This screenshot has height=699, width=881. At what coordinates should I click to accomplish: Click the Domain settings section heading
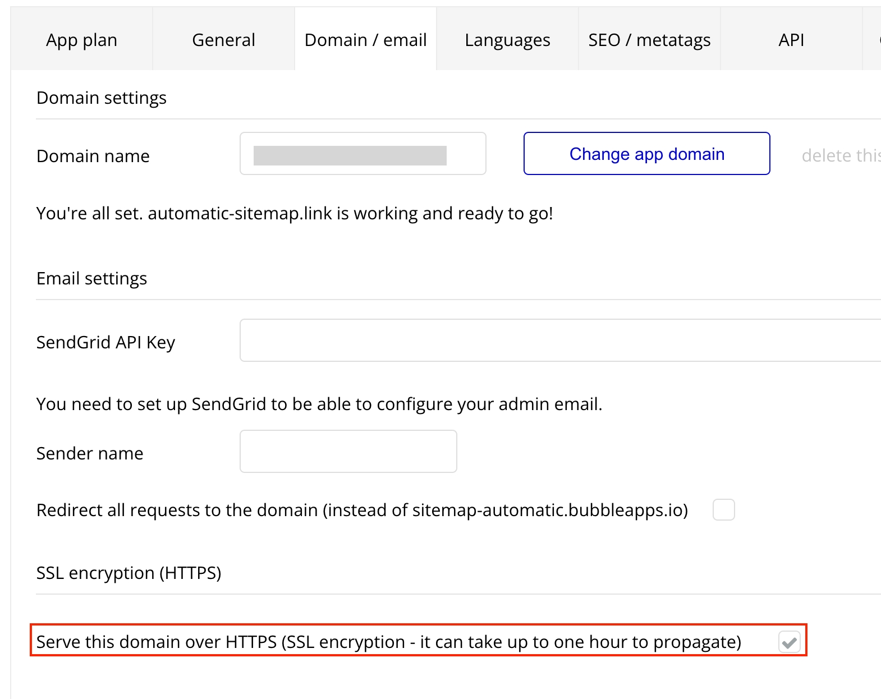pyautogui.click(x=102, y=98)
